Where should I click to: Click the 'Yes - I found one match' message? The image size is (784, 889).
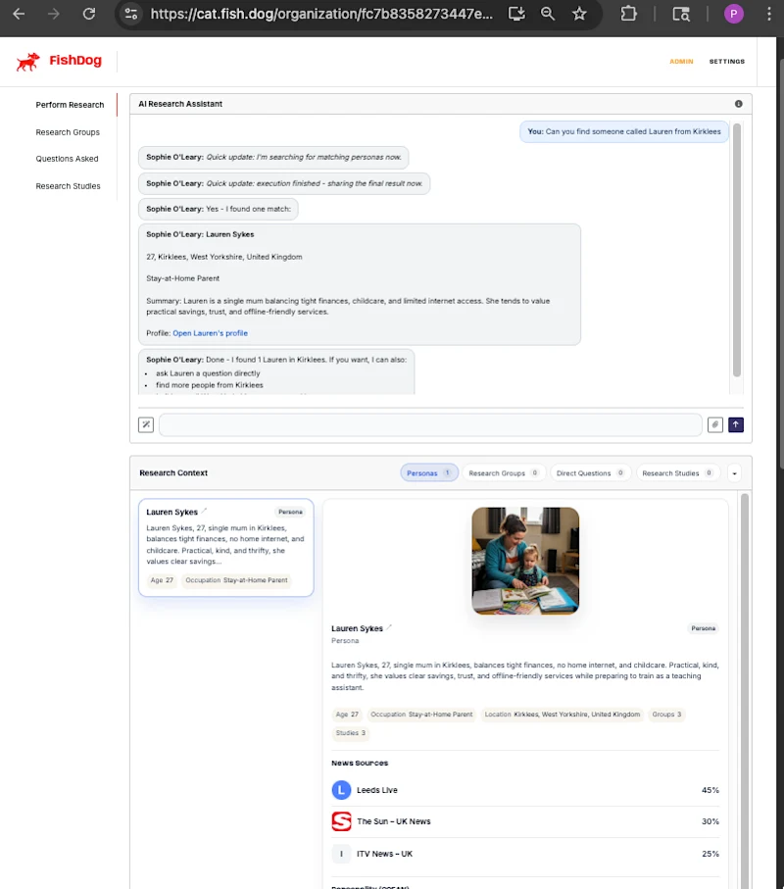(x=219, y=209)
